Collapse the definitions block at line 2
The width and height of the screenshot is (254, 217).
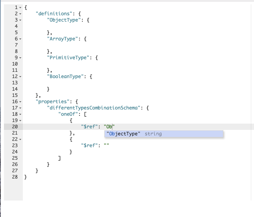click(20, 14)
